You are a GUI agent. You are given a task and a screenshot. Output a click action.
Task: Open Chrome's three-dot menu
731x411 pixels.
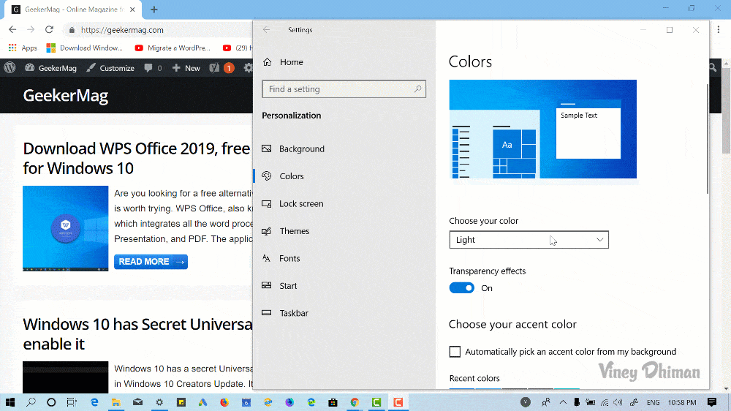[719, 29]
